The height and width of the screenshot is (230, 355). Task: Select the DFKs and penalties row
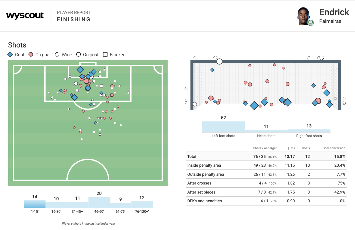(x=266, y=201)
